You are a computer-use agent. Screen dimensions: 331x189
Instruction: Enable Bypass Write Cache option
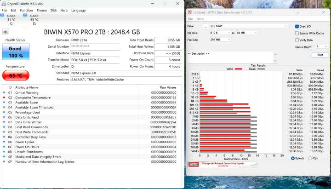tap(297, 33)
